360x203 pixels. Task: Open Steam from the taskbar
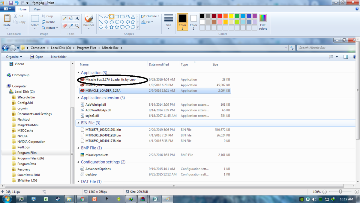[58, 199]
